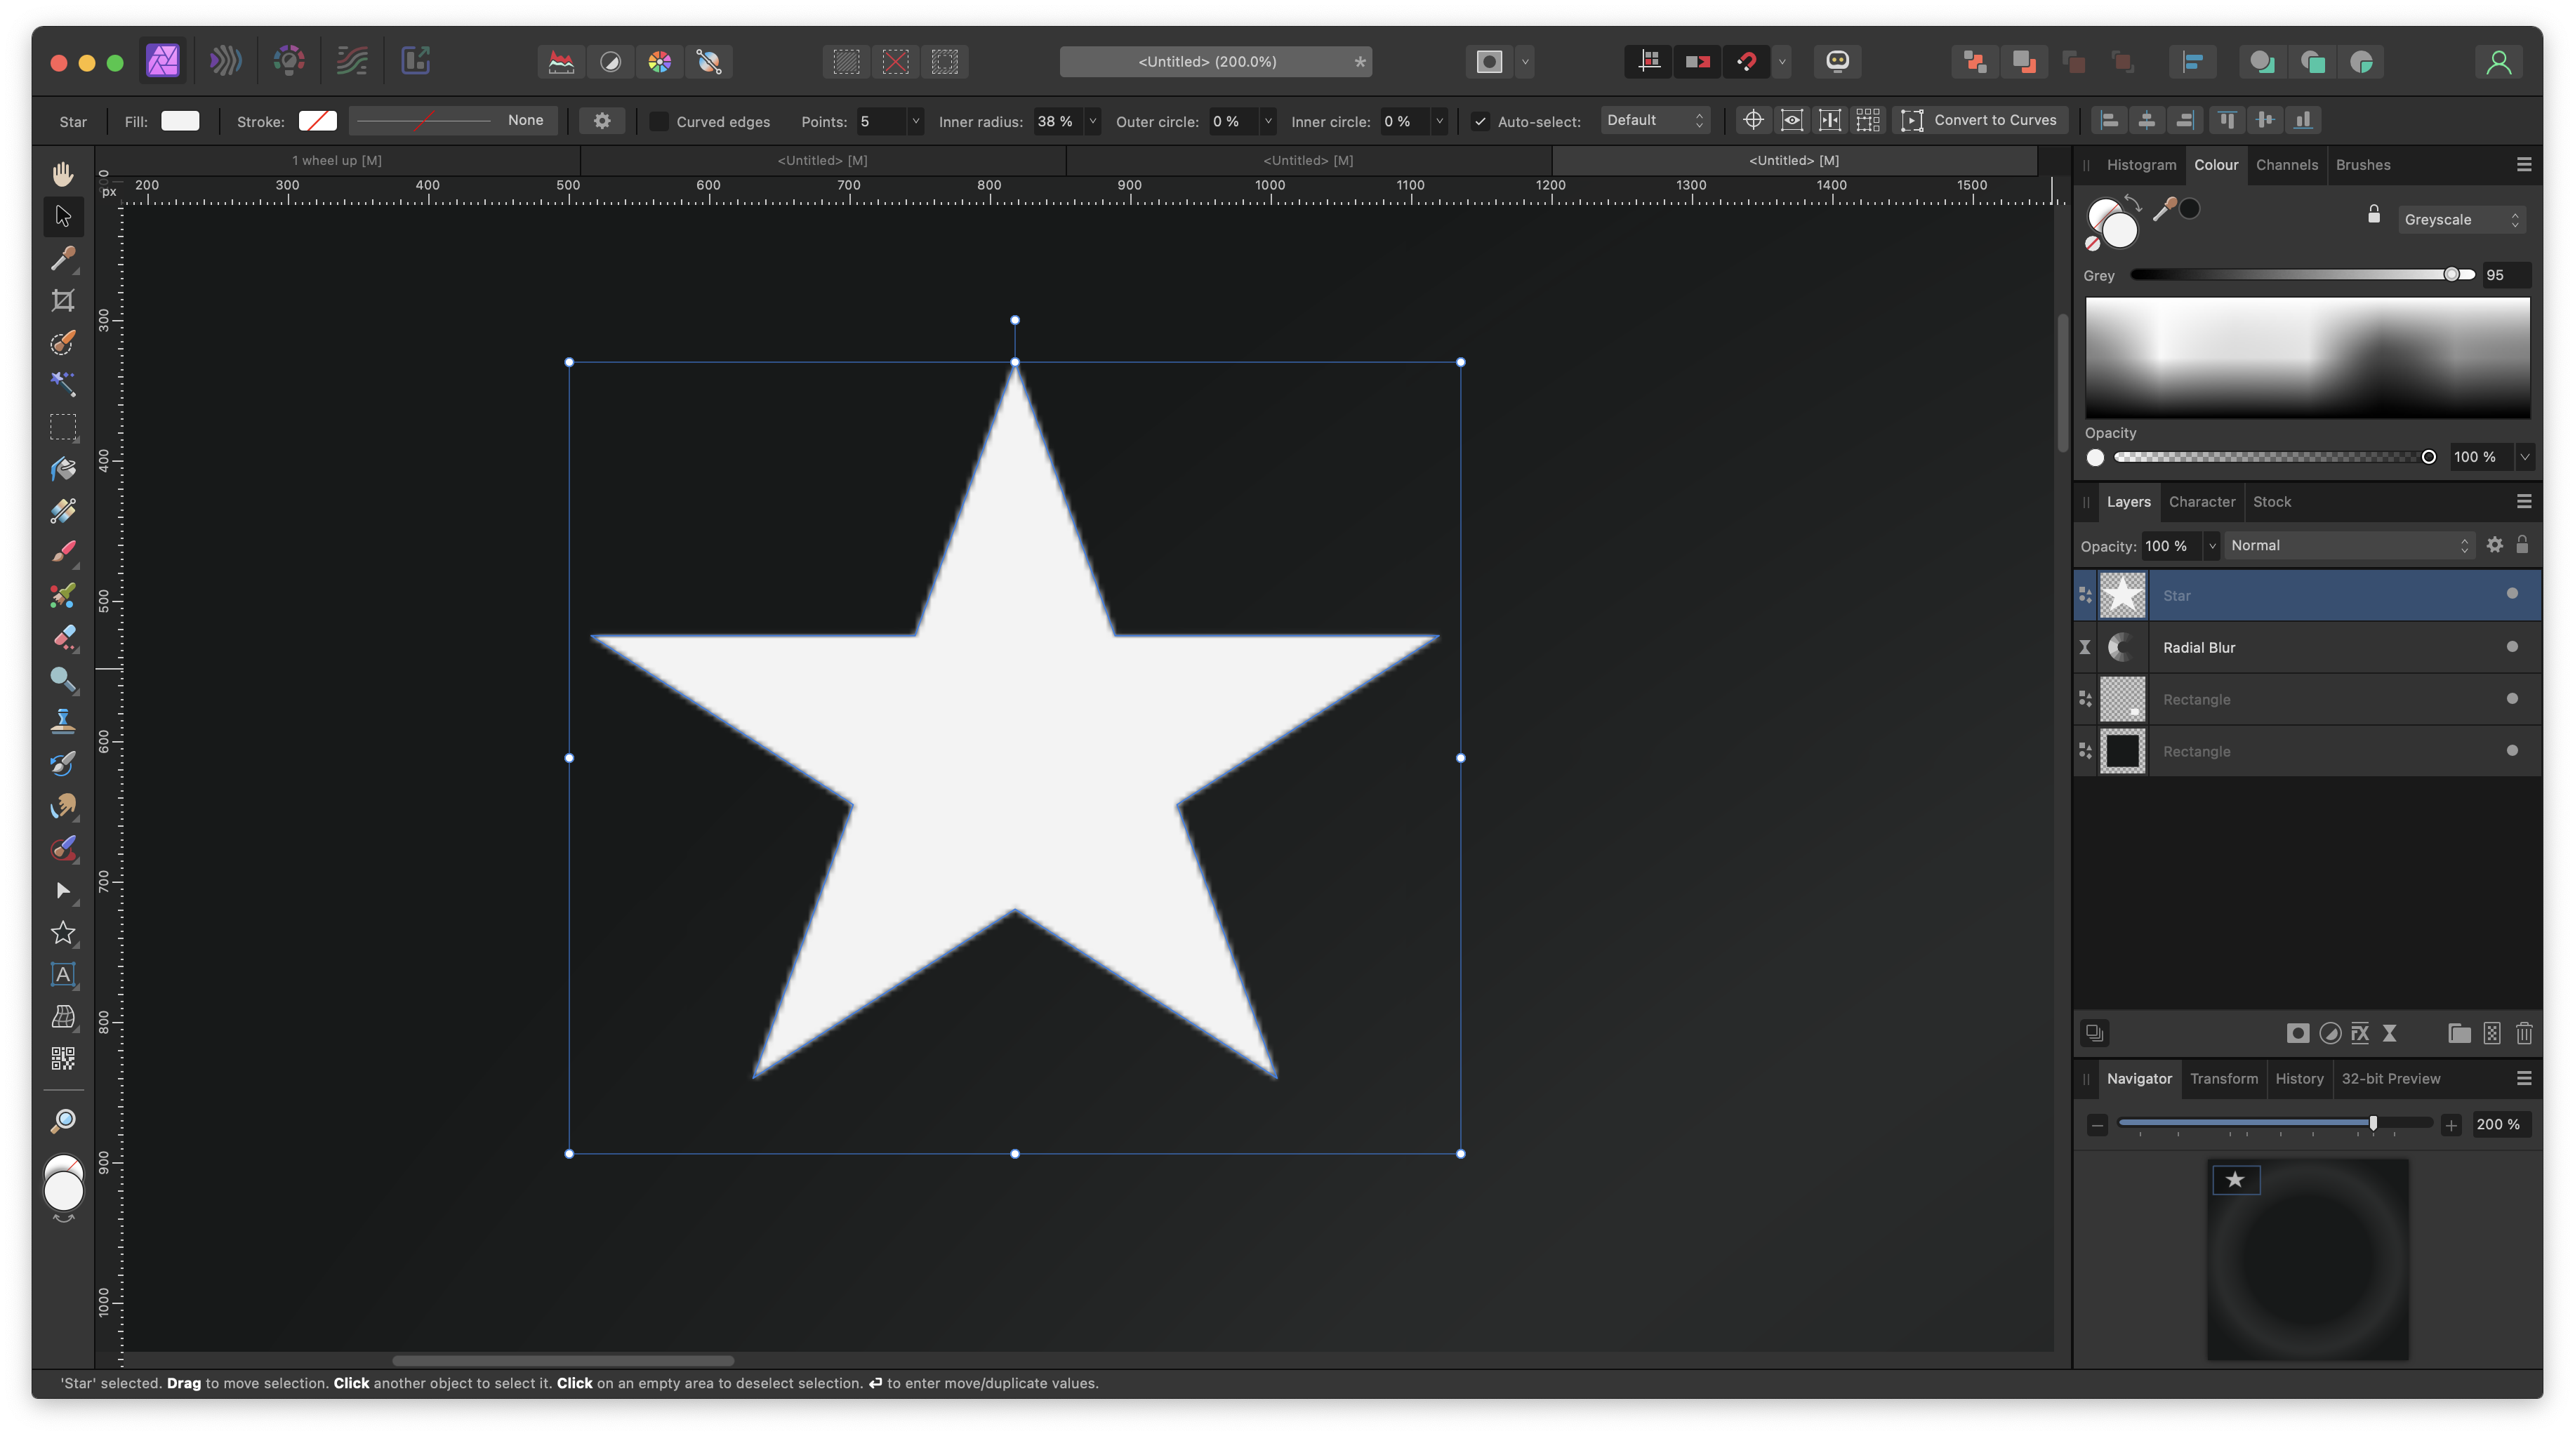
Task: Switch to the Histogram tab
Action: [x=2141, y=165]
